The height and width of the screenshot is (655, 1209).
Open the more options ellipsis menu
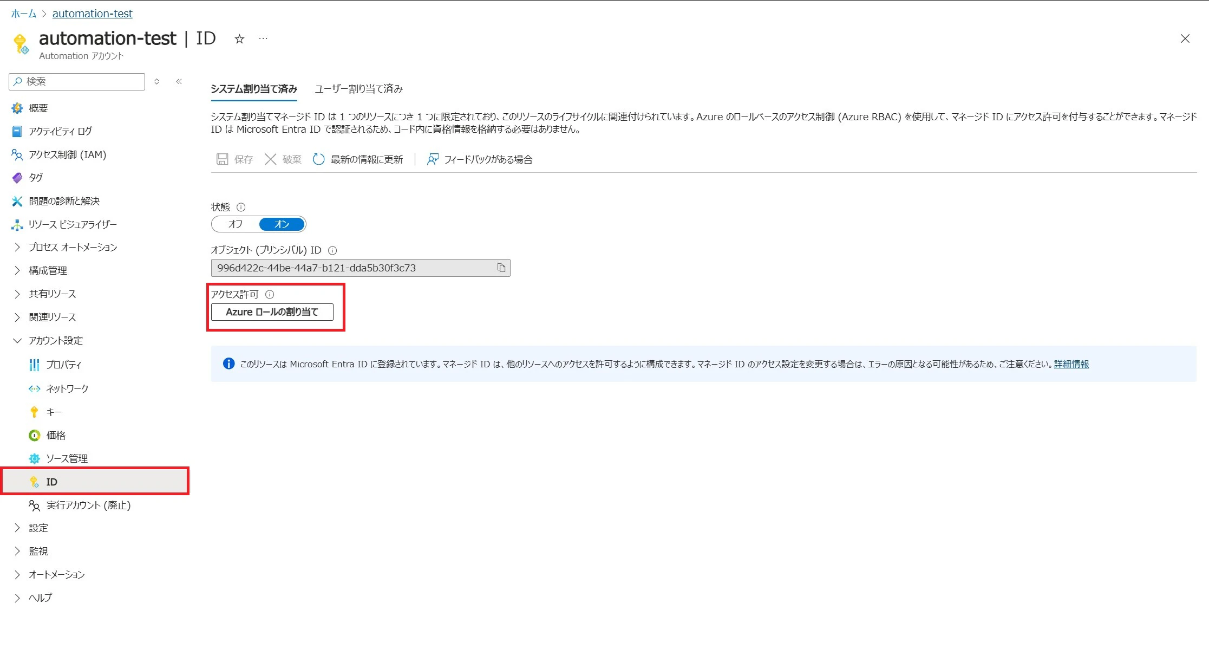pos(263,39)
